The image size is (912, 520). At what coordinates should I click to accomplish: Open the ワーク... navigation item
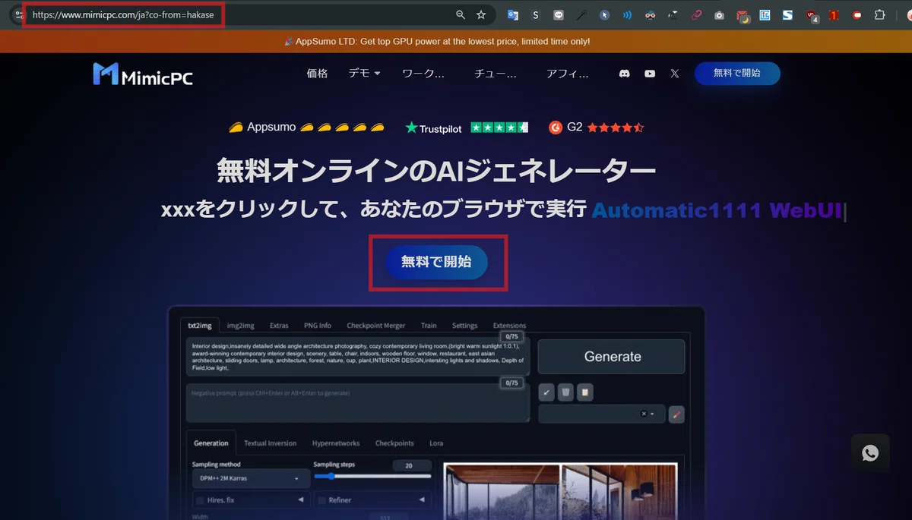pyautogui.click(x=423, y=74)
